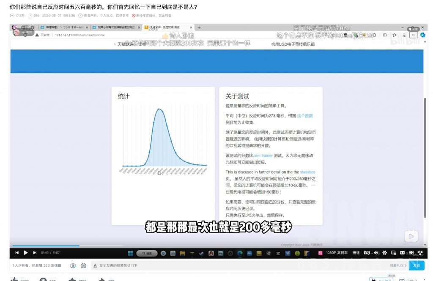The image size is (433, 281).
Task: Click the 发送 send danmaku button
Action: point(417,265)
